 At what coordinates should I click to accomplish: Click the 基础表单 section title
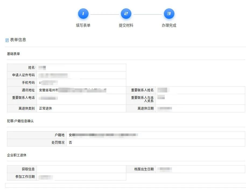tap(13, 54)
